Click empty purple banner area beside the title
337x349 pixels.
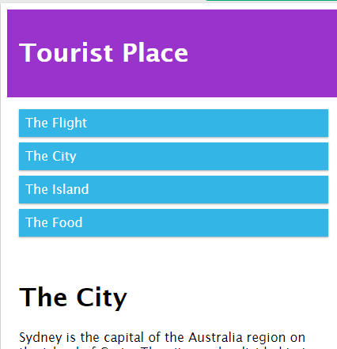pyautogui.click(x=261, y=53)
